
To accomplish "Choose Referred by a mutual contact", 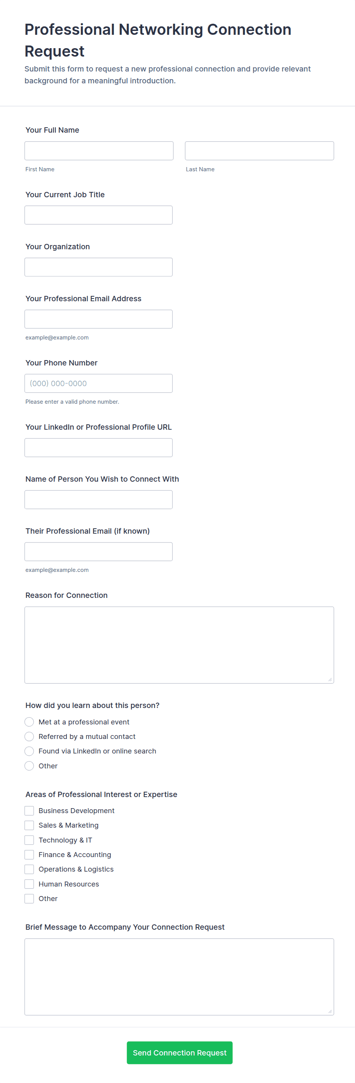I will (29, 737).
